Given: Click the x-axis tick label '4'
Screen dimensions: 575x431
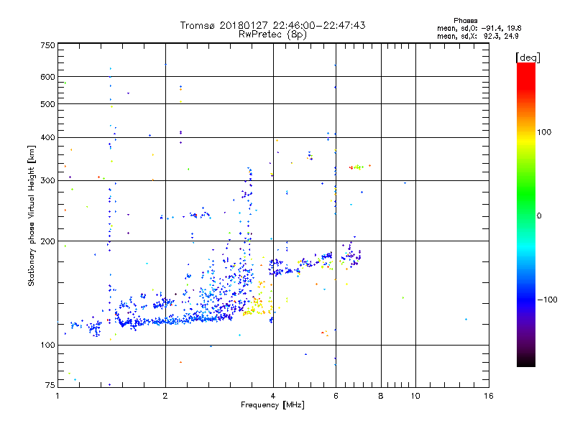Looking at the screenshot, I should coord(273,396).
